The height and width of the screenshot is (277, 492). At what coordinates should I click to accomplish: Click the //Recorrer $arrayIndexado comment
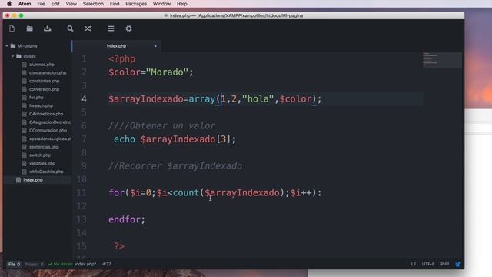click(175, 166)
